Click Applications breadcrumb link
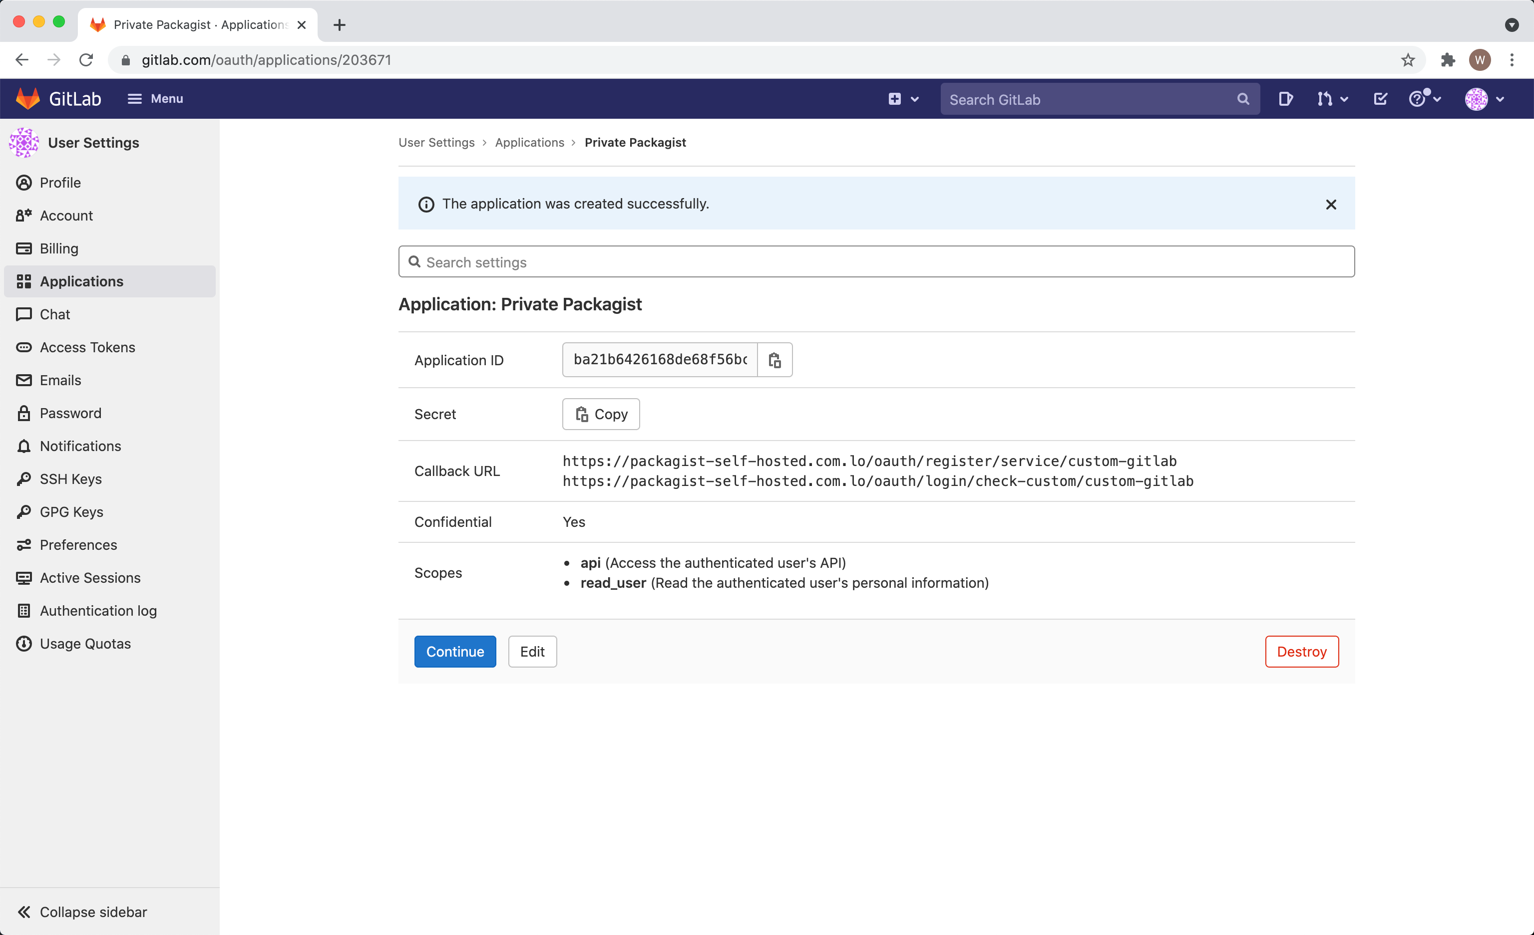This screenshot has width=1534, height=935. [x=529, y=143]
